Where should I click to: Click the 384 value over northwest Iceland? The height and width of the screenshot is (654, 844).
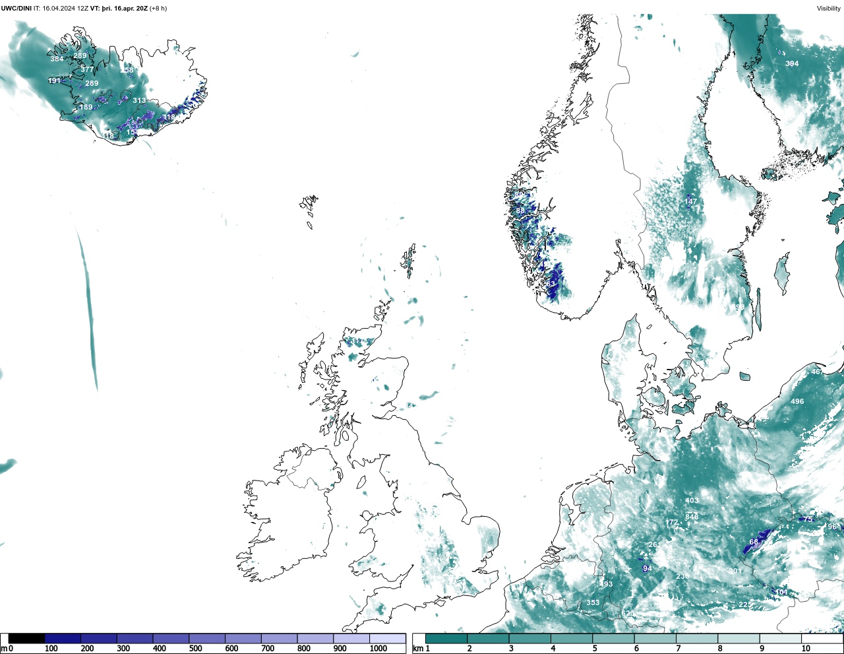[57, 59]
